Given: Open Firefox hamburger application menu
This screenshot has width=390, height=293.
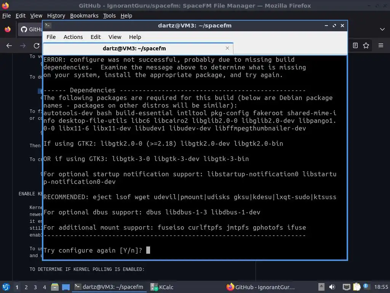Looking at the screenshot, I should pos(381,45).
